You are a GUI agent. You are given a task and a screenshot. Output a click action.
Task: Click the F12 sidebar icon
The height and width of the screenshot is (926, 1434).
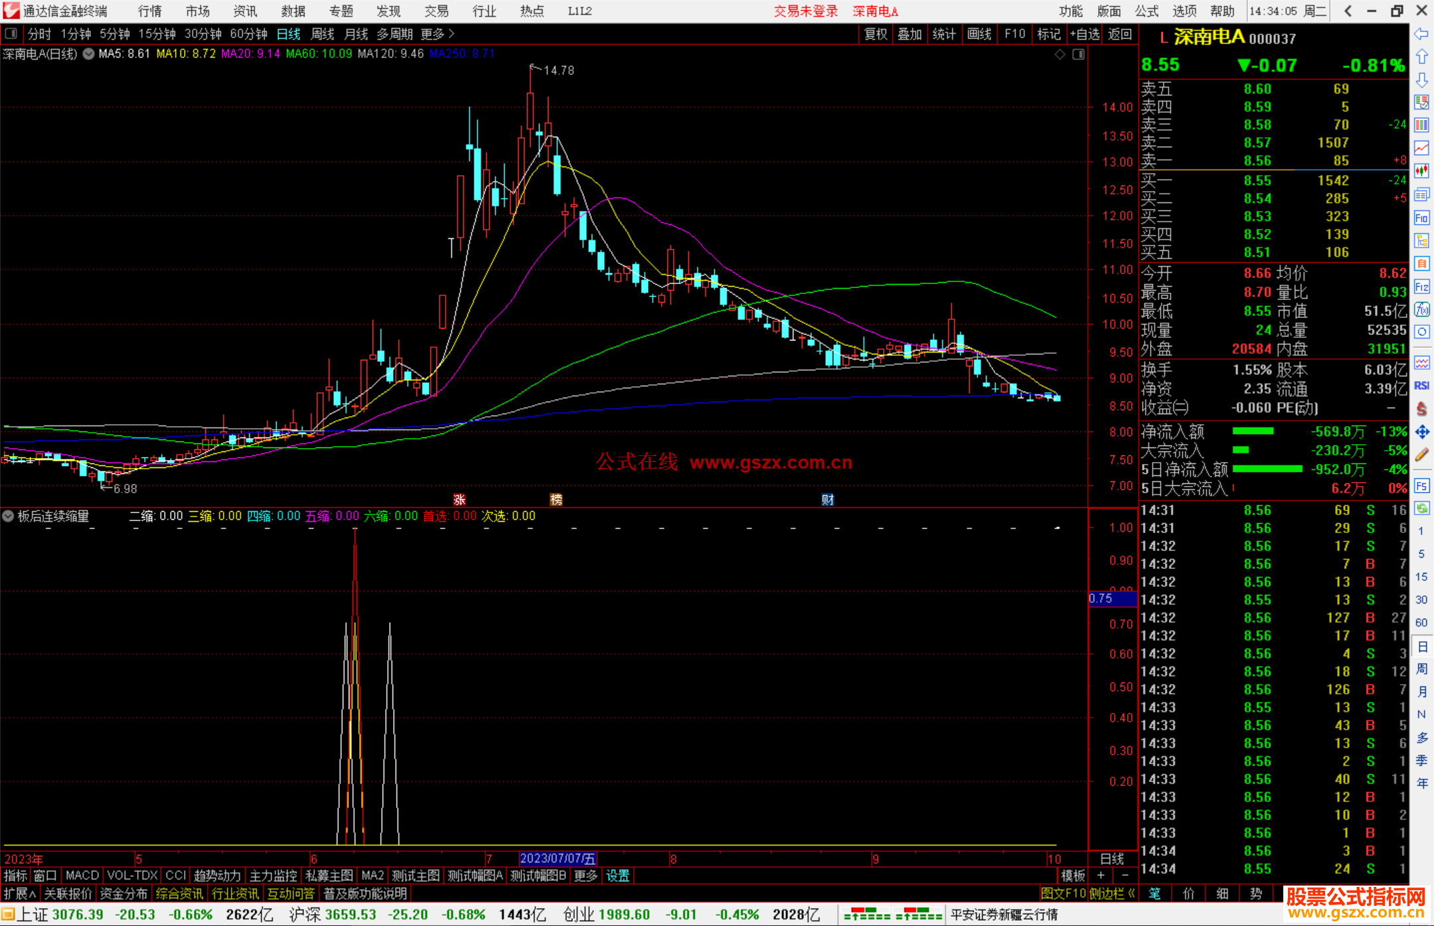tap(1421, 287)
